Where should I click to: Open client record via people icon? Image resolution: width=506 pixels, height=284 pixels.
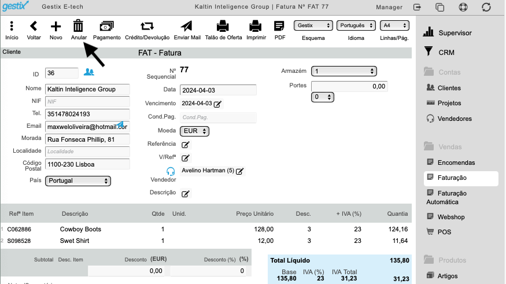click(88, 72)
